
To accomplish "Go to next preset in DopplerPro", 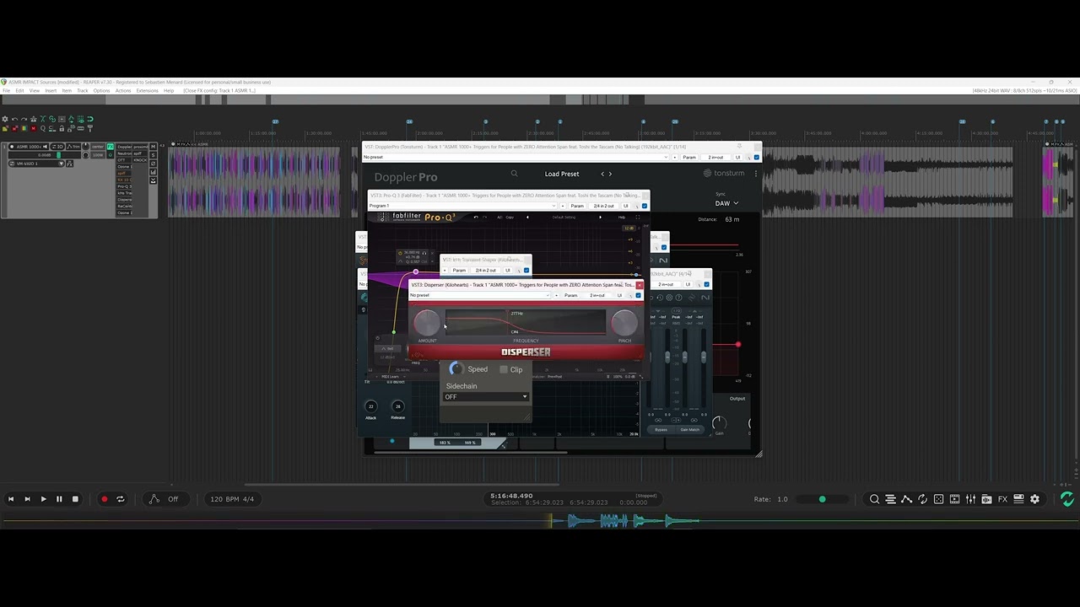I will [610, 174].
